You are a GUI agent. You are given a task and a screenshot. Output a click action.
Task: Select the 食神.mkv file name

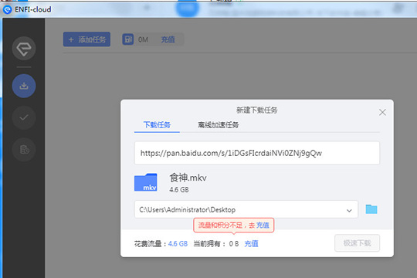(x=188, y=178)
